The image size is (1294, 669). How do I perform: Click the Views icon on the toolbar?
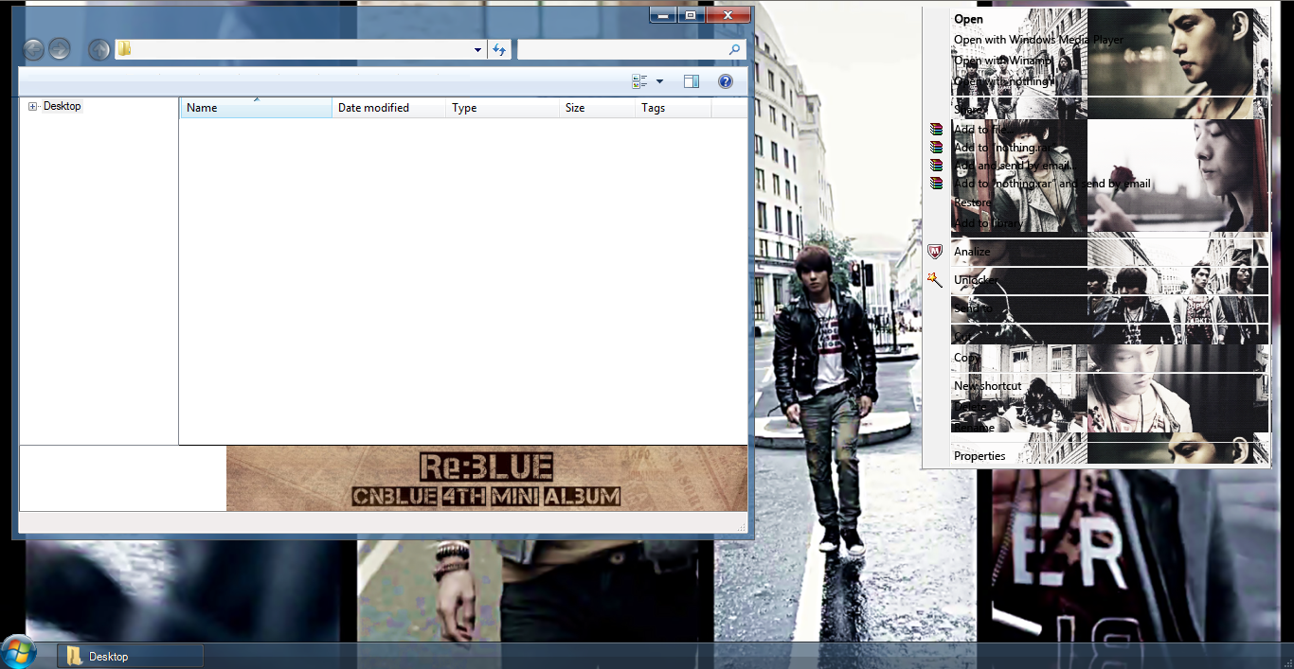pyautogui.click(x=638, y=81)
